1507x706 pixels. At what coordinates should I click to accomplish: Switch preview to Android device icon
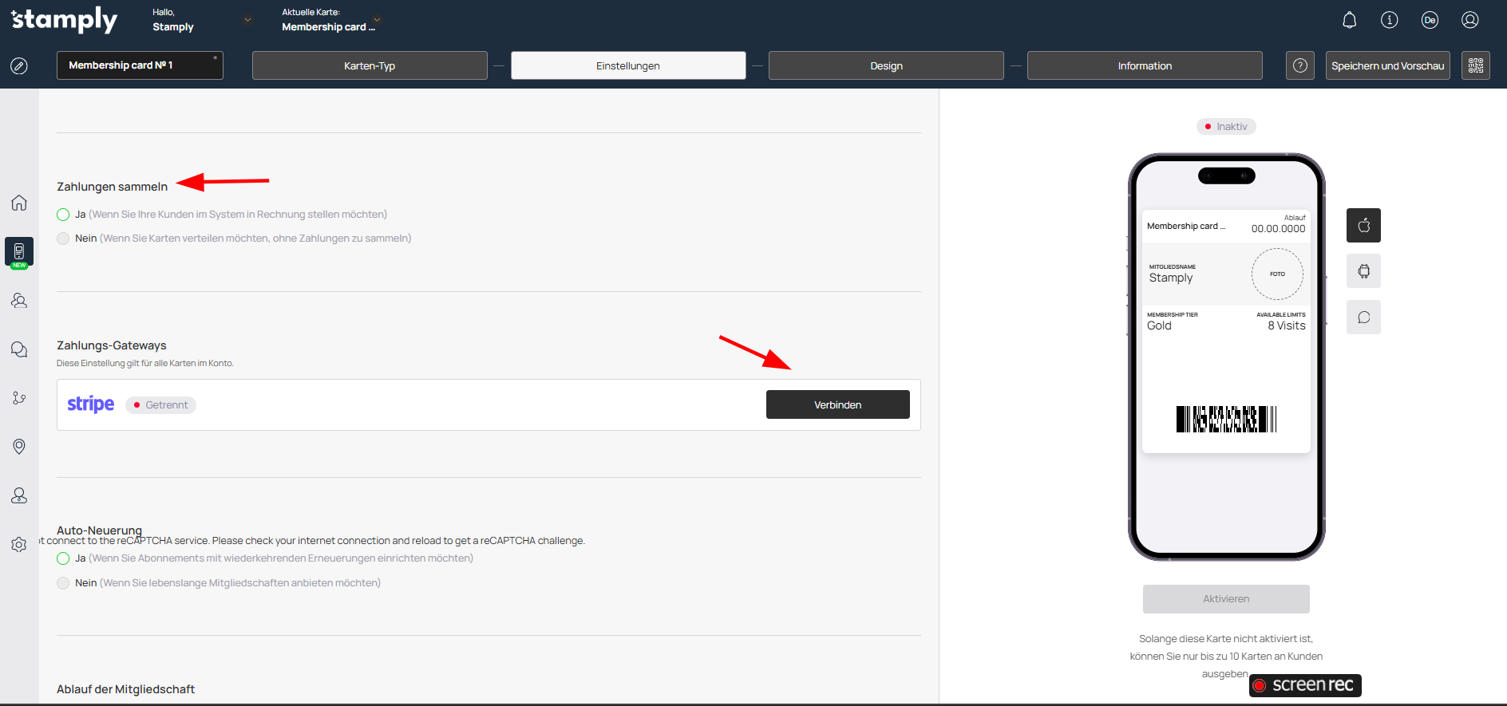(x=1363, y=271)
